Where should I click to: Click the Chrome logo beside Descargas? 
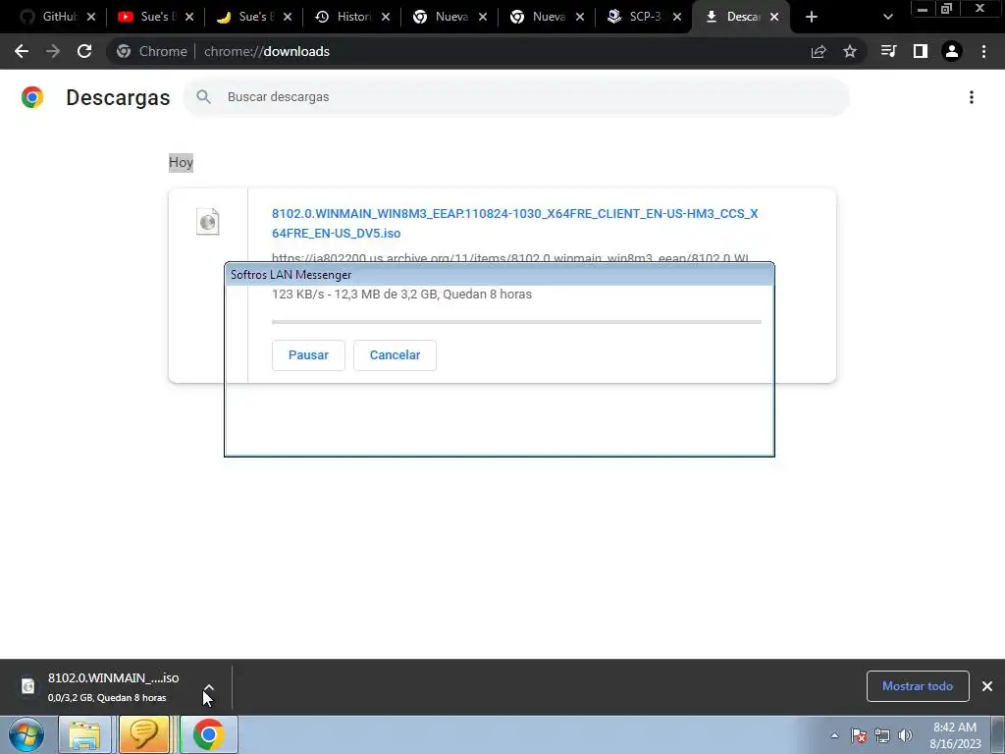click(32, 97)
